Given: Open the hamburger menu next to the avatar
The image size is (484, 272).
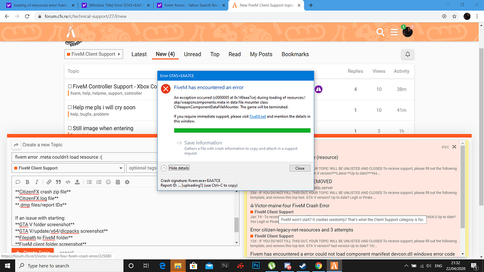Looking at the screenshot, I should click(394, 33).
